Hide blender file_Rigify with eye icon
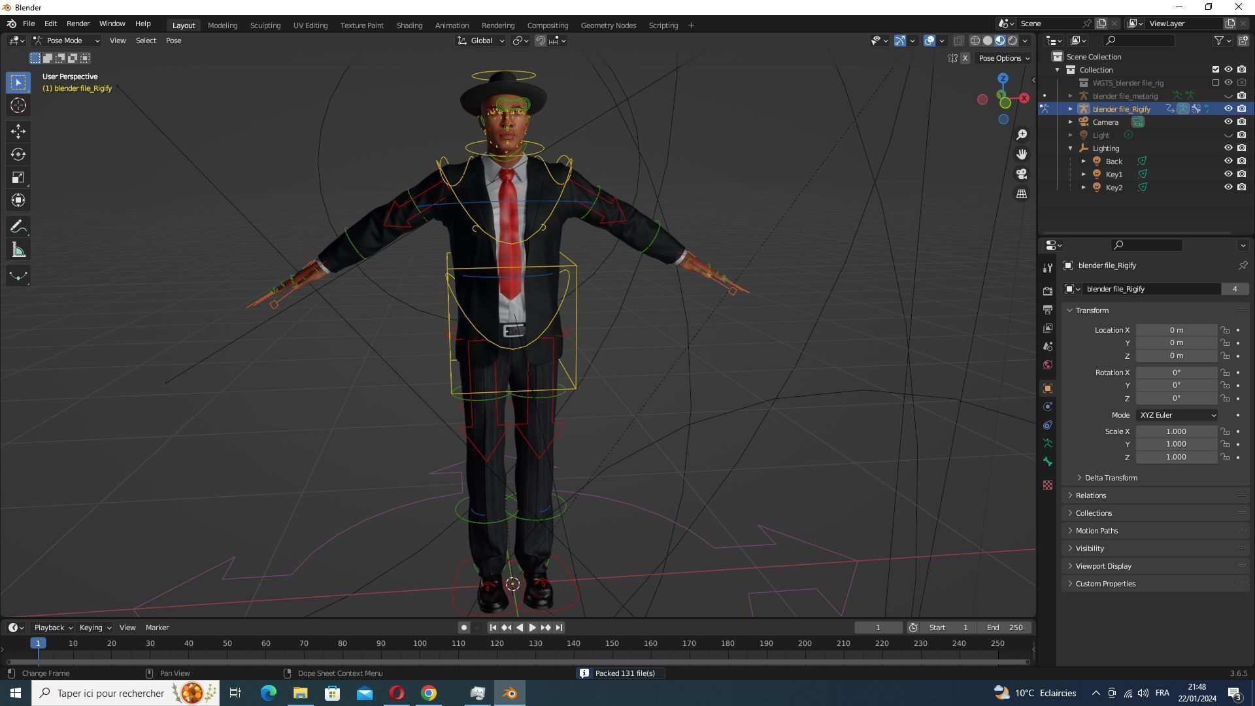Image resolution: width=1255 pixels, height=706 pixels. pos(1228,109)
